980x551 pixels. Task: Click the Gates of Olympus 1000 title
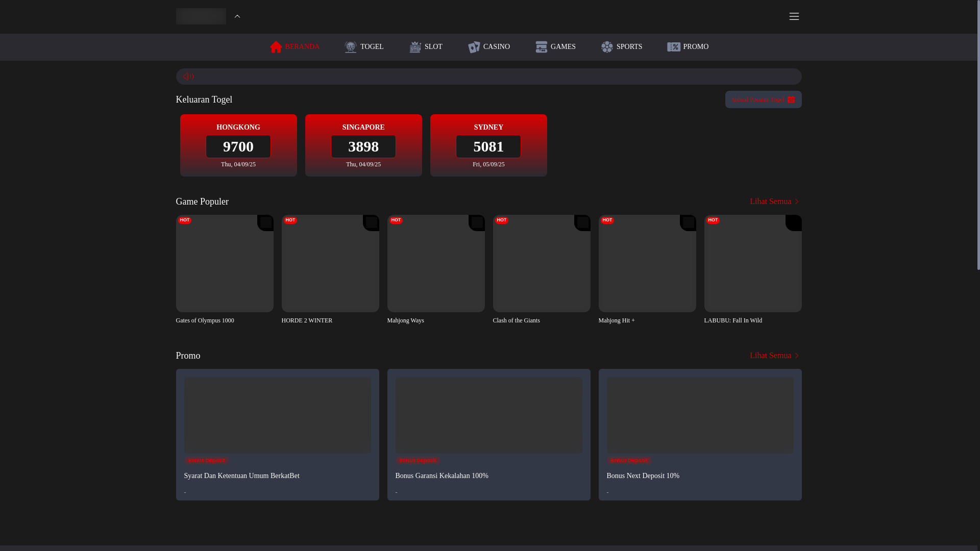click(205, 320)
